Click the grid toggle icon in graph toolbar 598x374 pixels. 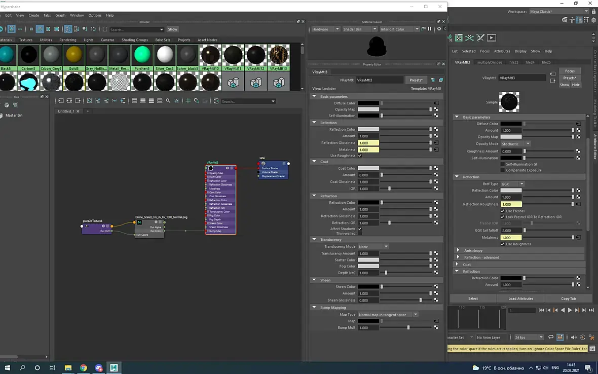tap(188, 101)
